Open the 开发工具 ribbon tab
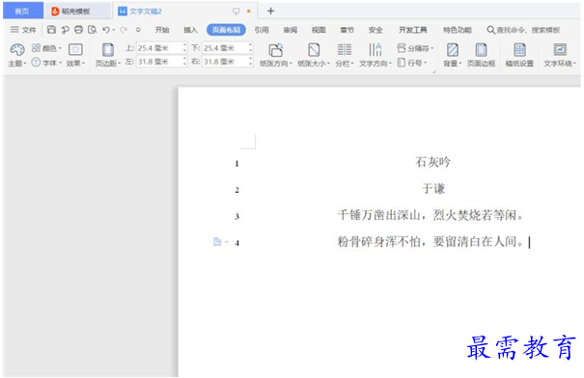 (x=413, y=30)
